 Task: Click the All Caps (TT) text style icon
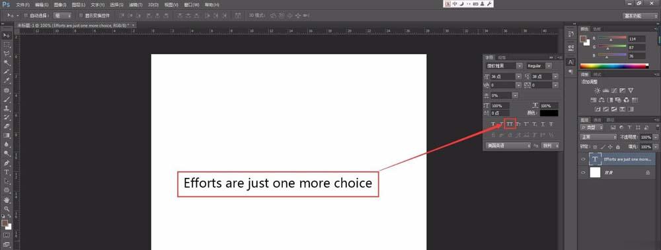click(510, 124)
